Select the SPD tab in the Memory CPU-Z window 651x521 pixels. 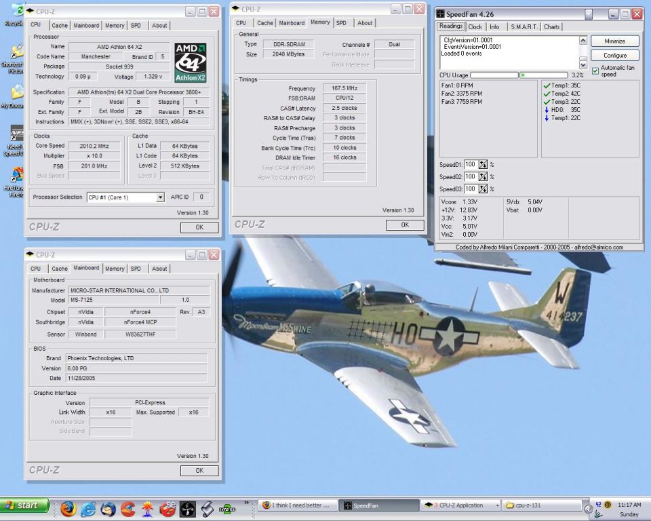[341, 23]
